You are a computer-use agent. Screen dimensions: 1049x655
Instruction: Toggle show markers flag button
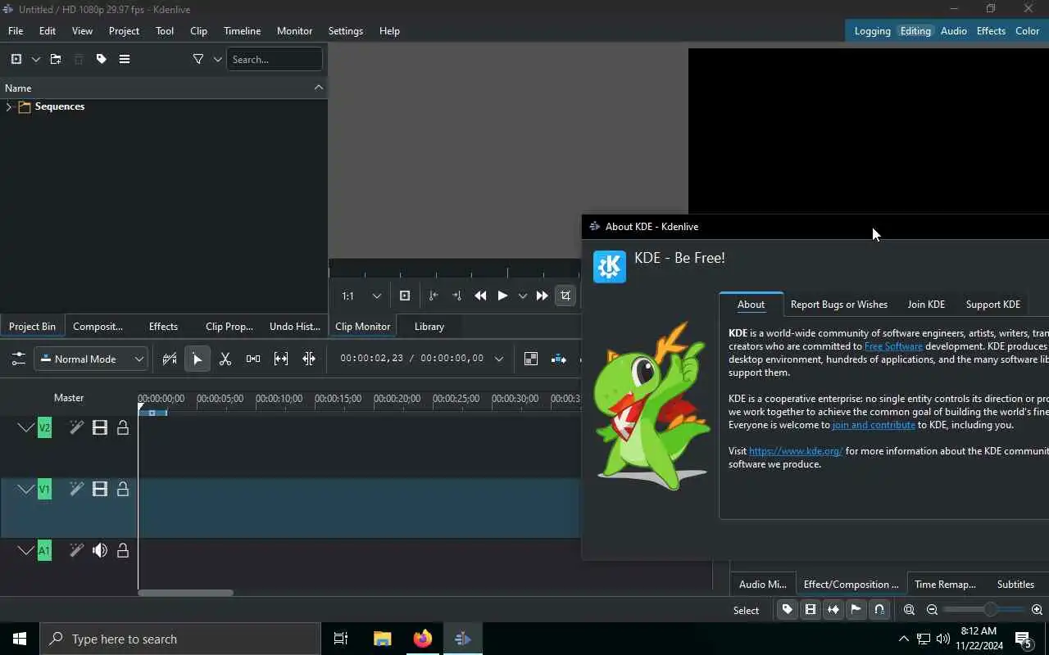[x=856, y=609]
